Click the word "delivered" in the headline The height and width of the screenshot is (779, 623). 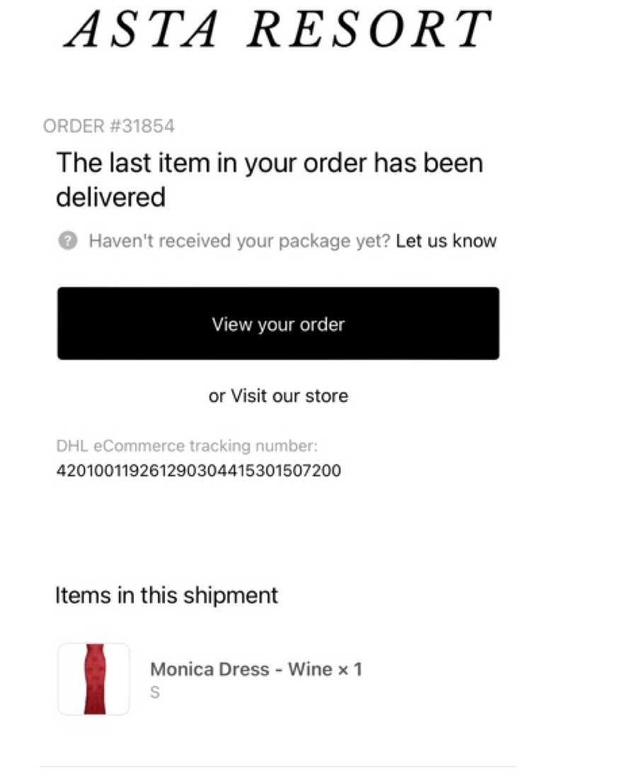click(110, 197)
